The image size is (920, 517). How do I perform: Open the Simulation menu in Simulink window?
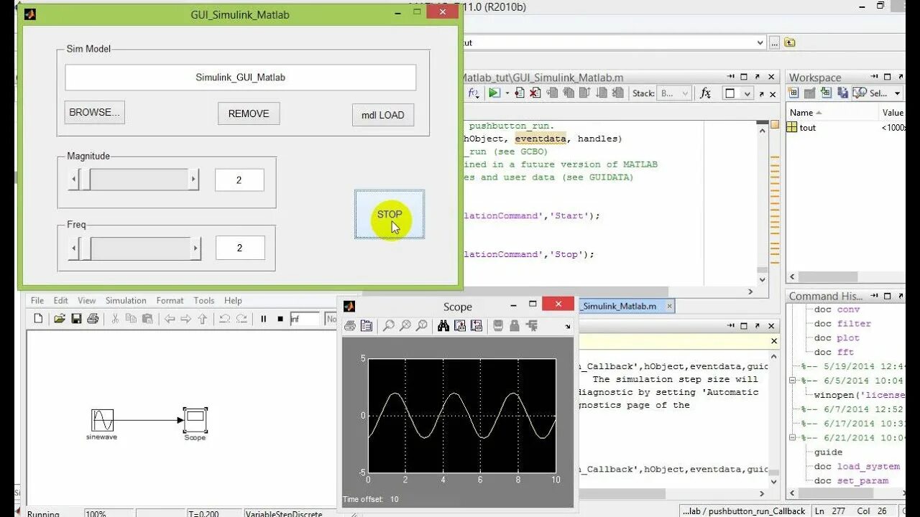[x=126, y=301]
